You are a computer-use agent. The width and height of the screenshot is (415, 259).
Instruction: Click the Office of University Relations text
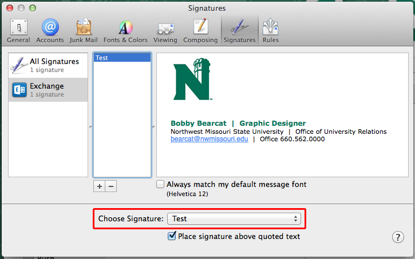341,132
